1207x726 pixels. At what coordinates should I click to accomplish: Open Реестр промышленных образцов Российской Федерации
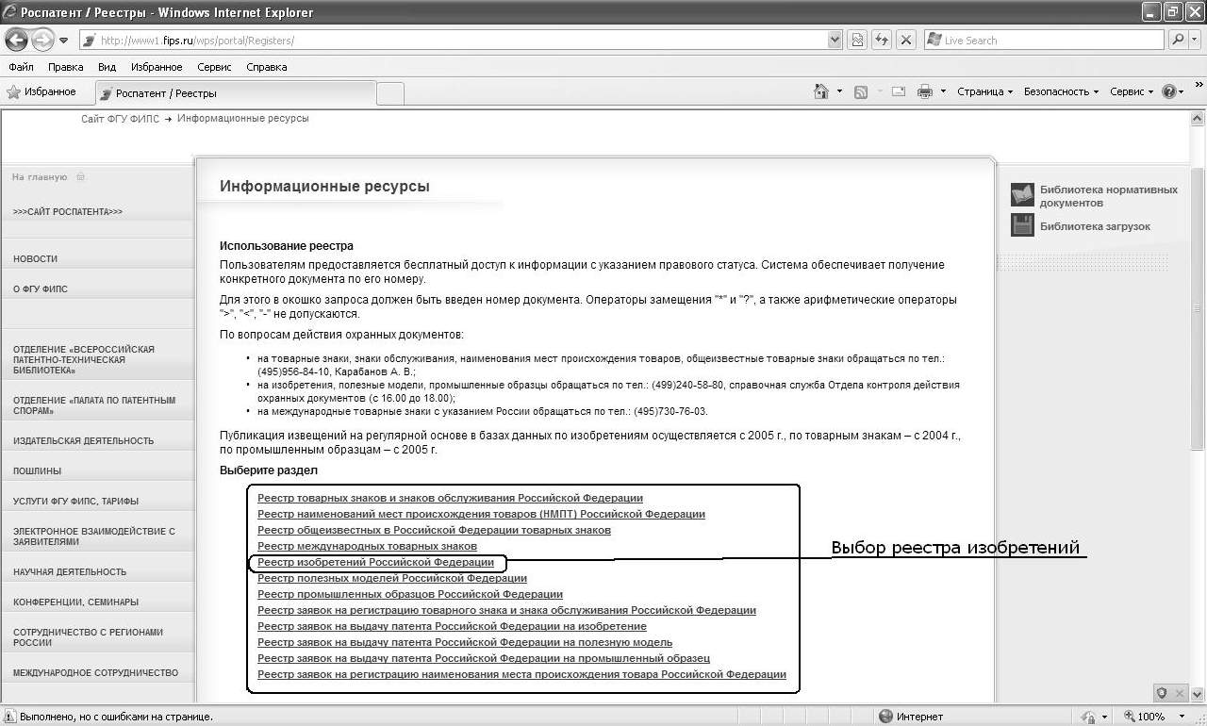(x=410, y=594)
